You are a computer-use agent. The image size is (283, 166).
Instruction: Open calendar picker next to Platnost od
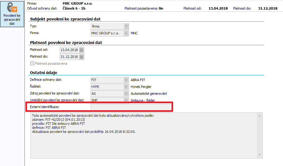pos(81,50)
